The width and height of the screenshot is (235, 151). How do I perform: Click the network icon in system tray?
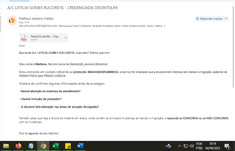pyautogui.click(x=186, y=146)
